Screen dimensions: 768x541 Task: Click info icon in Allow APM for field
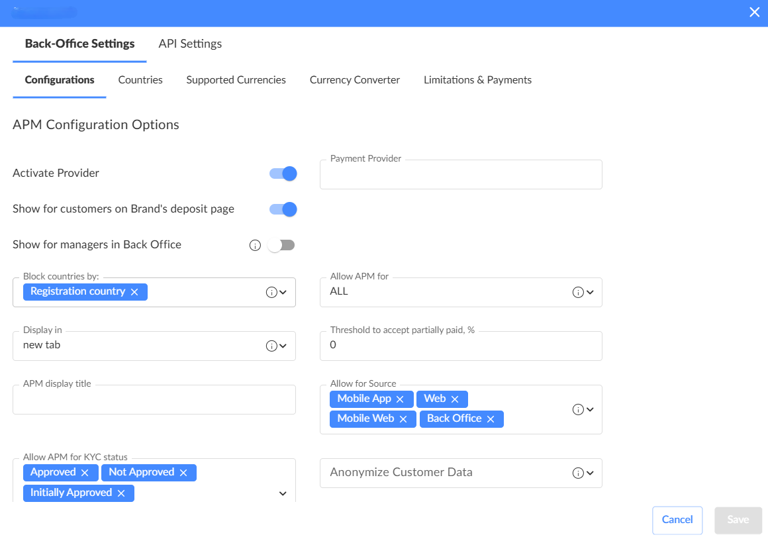click(577, 292)
